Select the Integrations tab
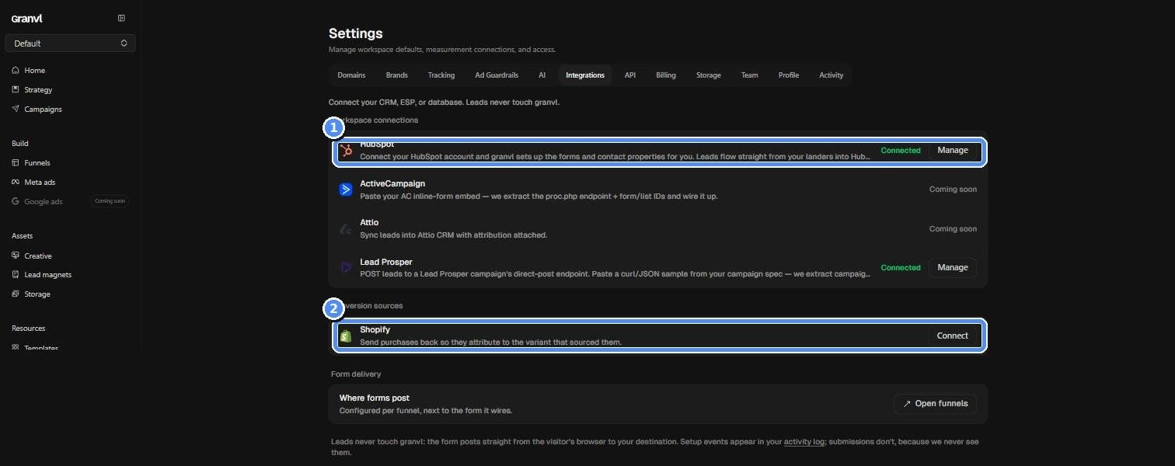The width and height of the screenshot is (1175, 466). 585,75
